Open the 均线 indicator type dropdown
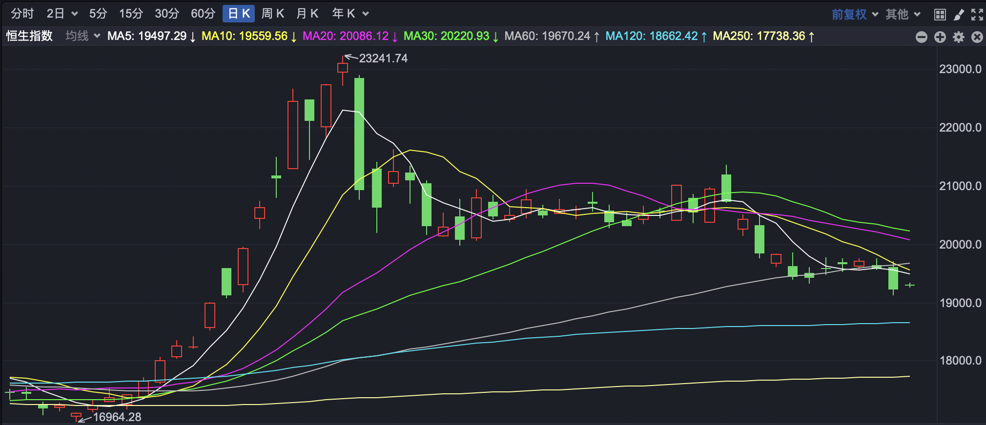Screen dimensions: 986x425 [83, 36]
